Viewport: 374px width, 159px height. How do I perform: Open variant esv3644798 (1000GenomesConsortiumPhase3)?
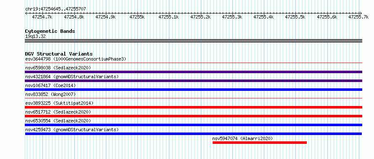76,59
